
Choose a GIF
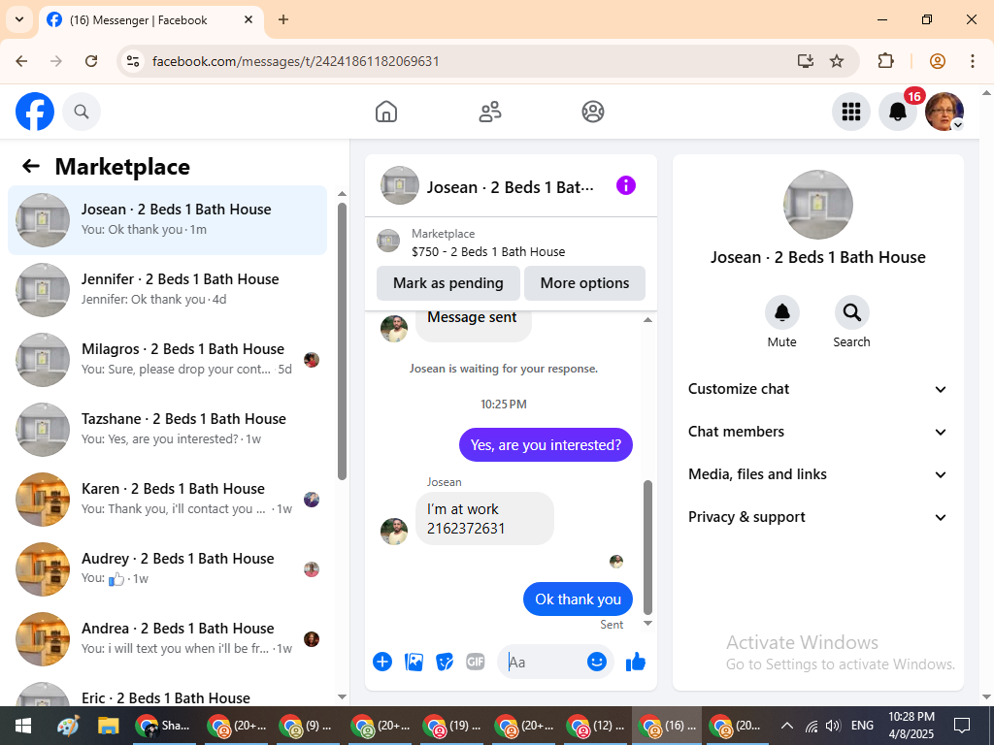tap(476, 662)
